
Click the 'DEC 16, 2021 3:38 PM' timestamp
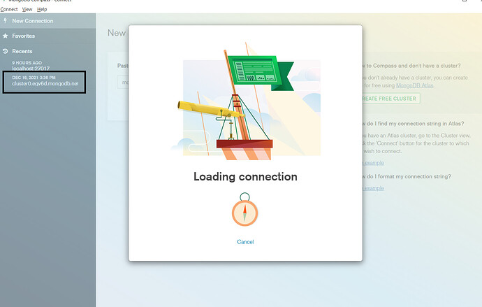coord(34,78)
